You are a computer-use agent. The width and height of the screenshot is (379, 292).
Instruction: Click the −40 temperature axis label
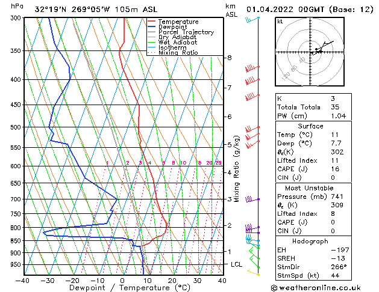pyautogui.click(x=22, y=281)
